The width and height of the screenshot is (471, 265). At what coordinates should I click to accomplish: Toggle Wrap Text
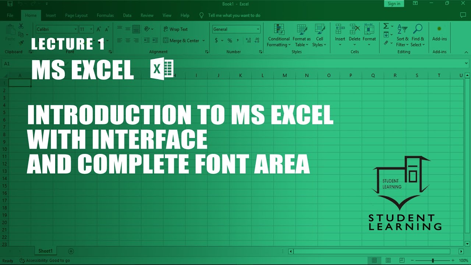(176, 29)
